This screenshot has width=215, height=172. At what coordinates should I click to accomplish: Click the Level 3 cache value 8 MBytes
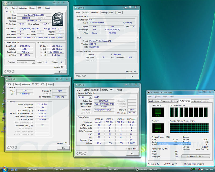click(x=56, y=55)
